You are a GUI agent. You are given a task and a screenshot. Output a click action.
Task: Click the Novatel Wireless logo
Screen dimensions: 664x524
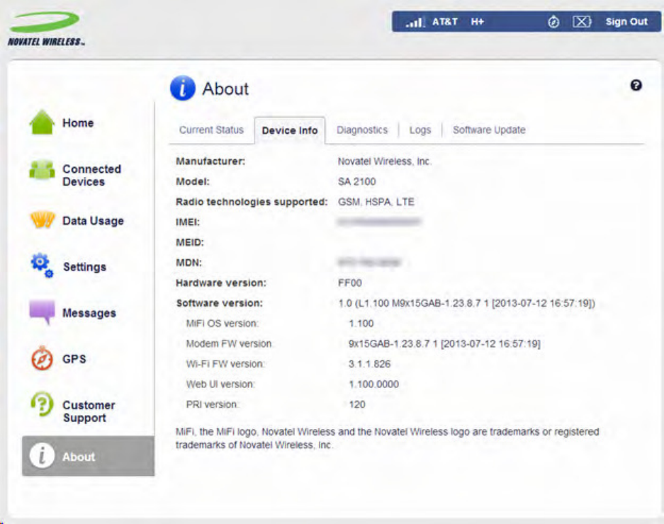(46, 29)
